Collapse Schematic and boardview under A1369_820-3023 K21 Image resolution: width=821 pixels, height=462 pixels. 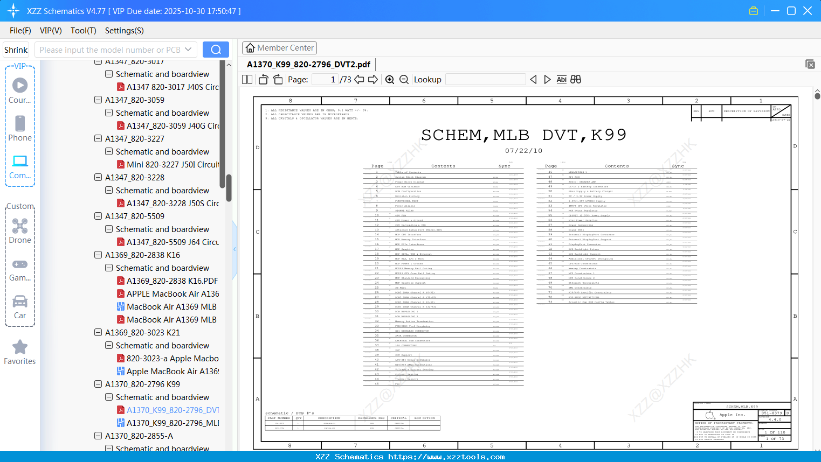[x=109, y=345]
